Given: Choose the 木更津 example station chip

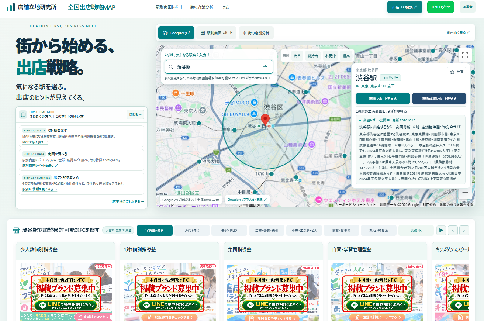Looking at the screenshot, I should pos(330,56).
